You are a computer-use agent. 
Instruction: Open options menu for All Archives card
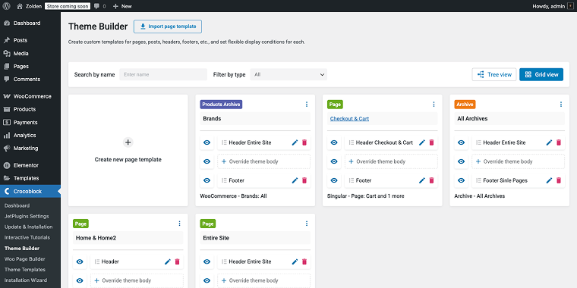pos(561,105)
